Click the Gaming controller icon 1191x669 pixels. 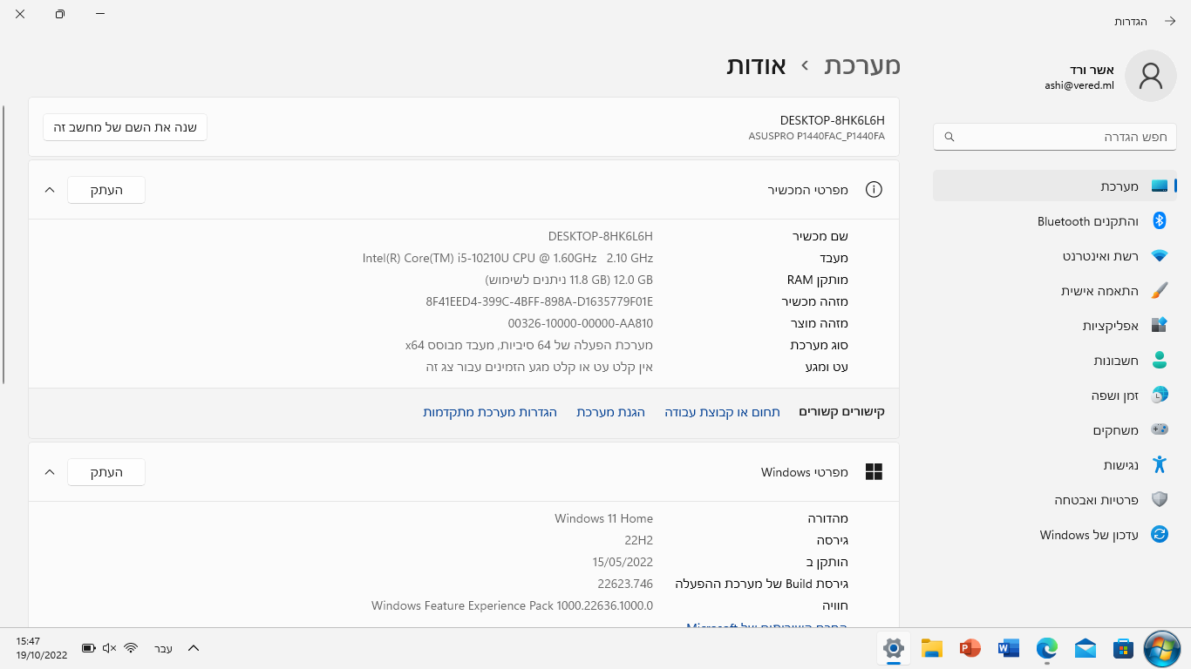point(1159,429)
